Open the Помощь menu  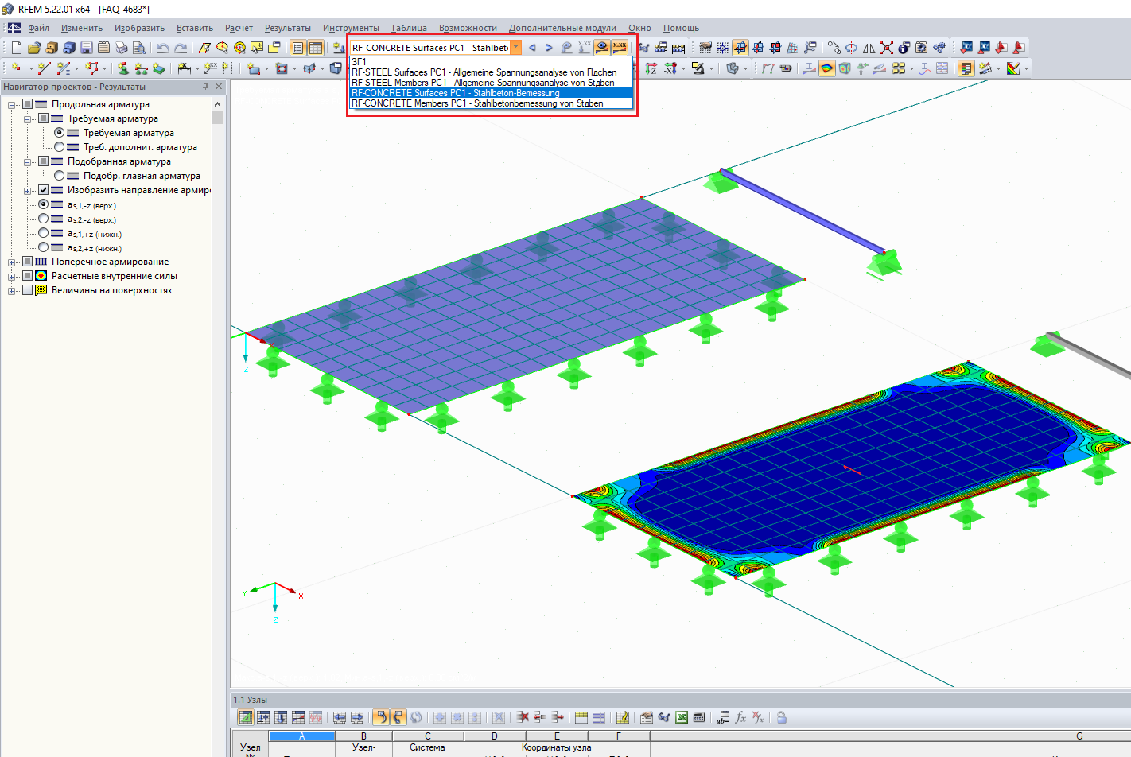[682, 28]
